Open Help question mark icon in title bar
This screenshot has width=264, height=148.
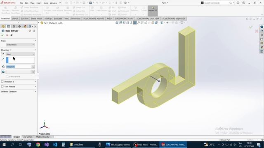[244, 3]
